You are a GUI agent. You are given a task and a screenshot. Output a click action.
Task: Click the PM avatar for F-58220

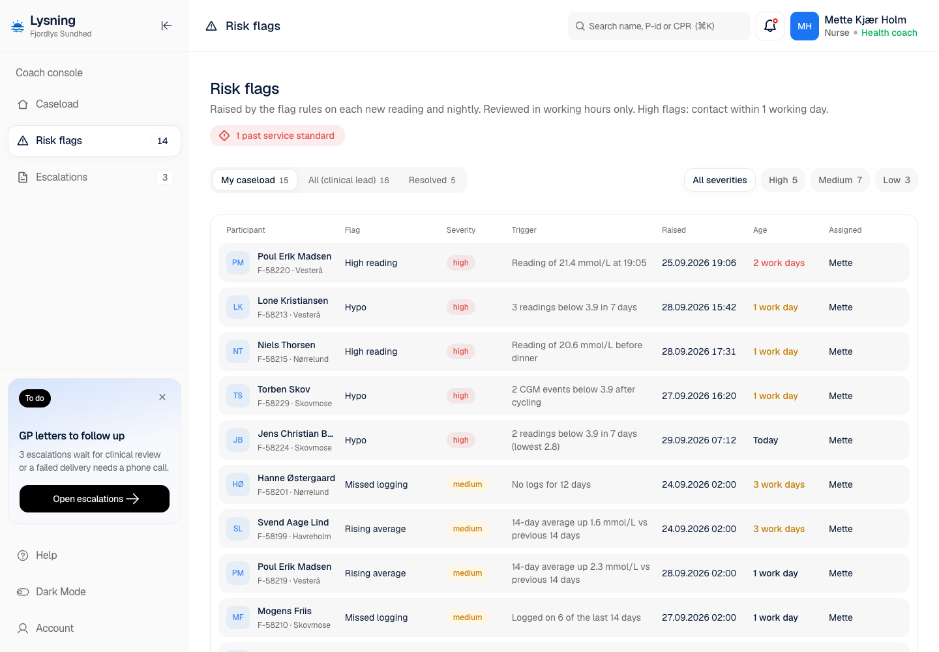(x=238, y=263)
